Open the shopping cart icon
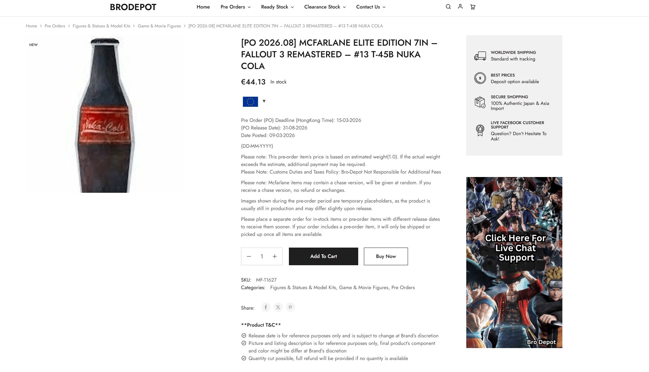Screen dimensions: 649x372 [473, 7]
